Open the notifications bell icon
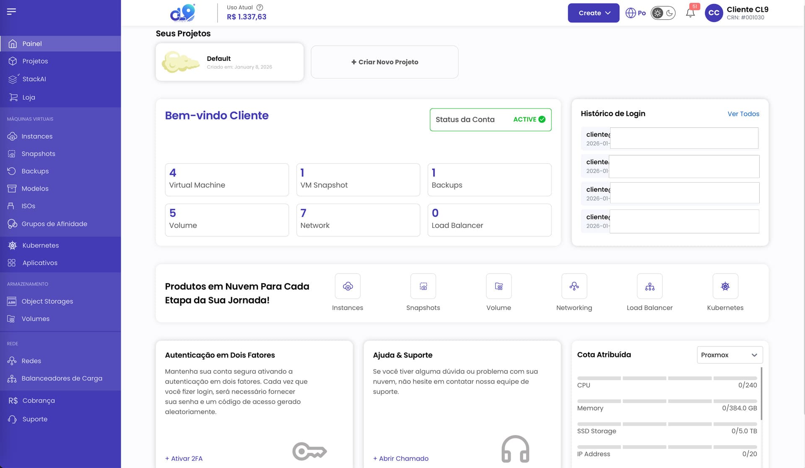805x468 pixels. tap(690, 13)
